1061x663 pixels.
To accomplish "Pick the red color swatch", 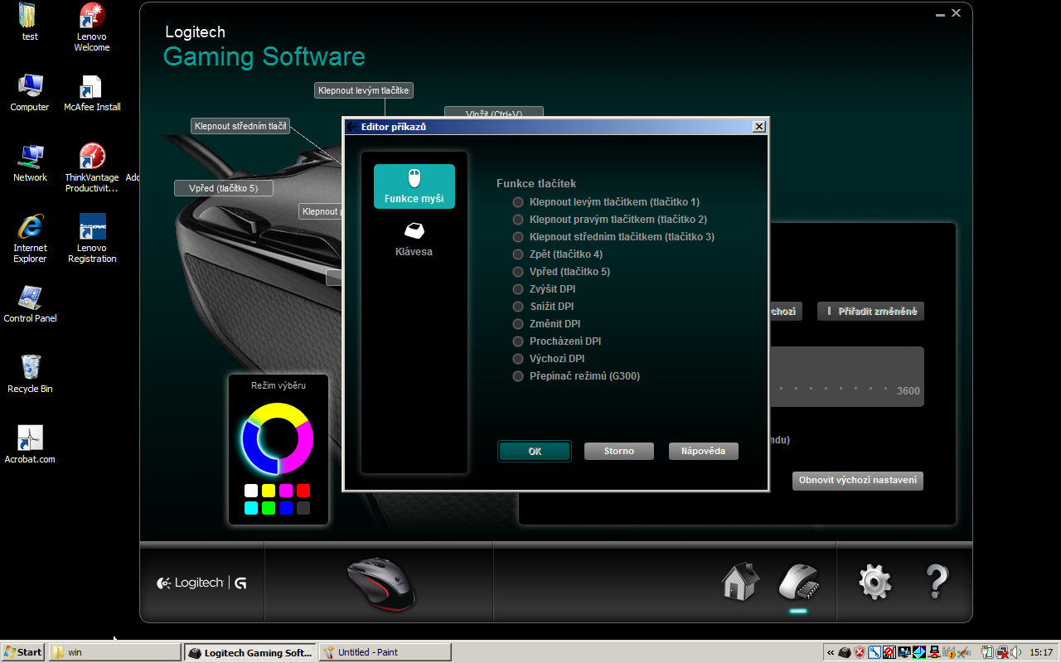I will [303, 491].
